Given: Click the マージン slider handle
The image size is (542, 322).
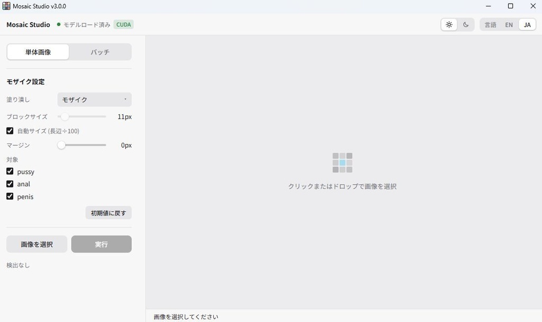Looking at the screenshot, I should 61,145.
